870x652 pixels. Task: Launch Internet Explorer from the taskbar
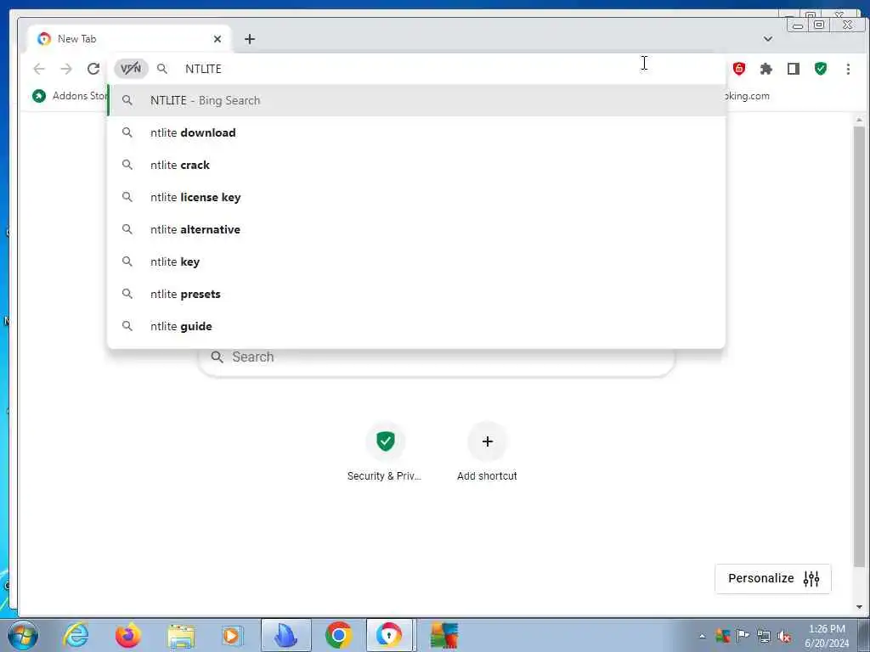point(76,635)
